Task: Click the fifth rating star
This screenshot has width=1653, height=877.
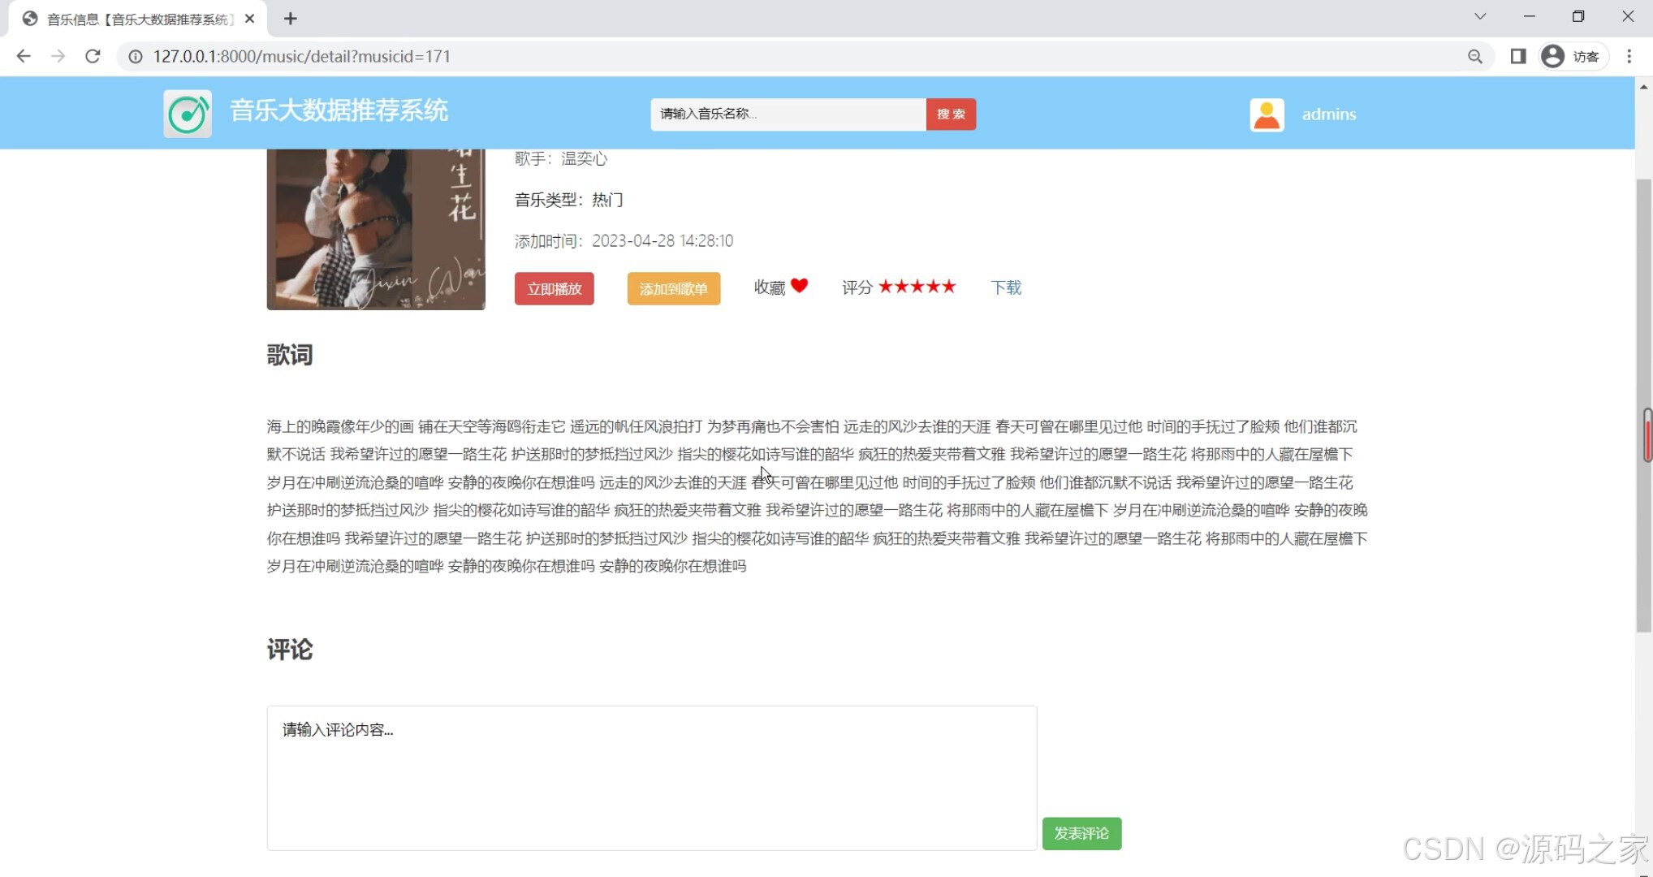Action: click(x=948, y=286)
